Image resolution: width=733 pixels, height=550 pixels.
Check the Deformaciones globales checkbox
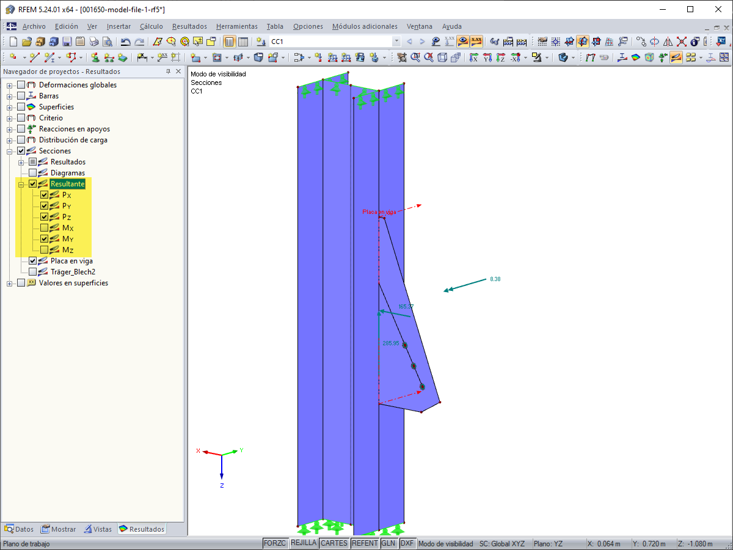coord(21,85)
